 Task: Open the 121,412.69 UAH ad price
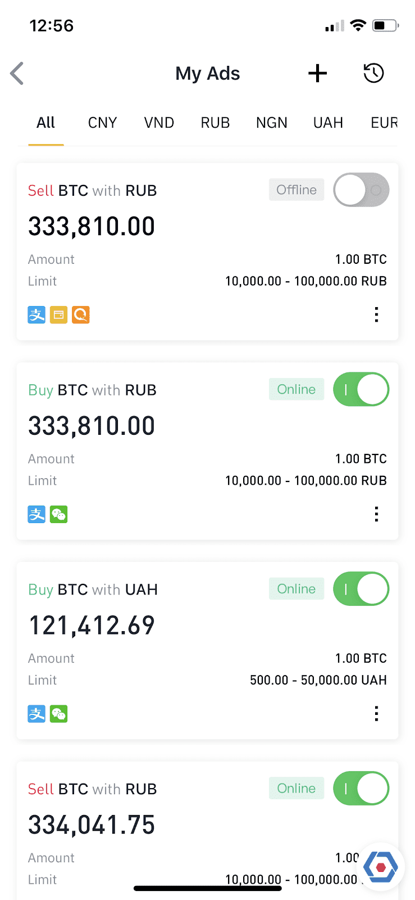(x=92, y=625)
